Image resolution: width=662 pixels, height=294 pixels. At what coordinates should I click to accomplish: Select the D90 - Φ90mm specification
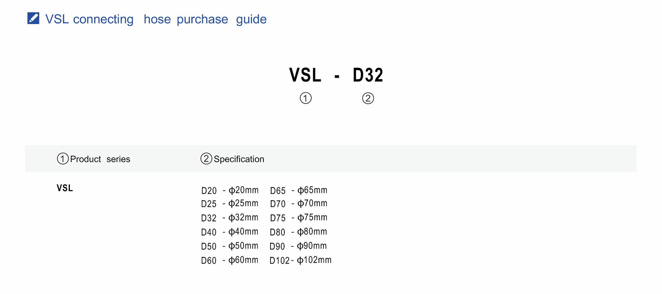298,246
